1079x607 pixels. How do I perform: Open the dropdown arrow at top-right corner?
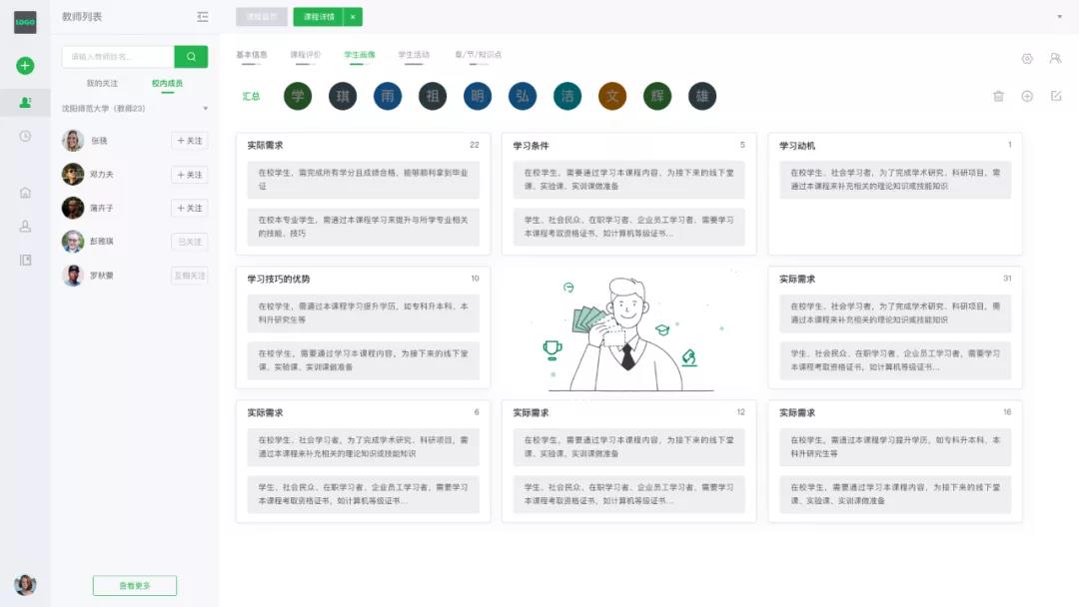point(1059,17)
